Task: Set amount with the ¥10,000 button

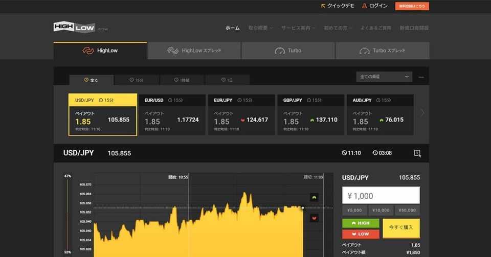Action: [381, 211]
